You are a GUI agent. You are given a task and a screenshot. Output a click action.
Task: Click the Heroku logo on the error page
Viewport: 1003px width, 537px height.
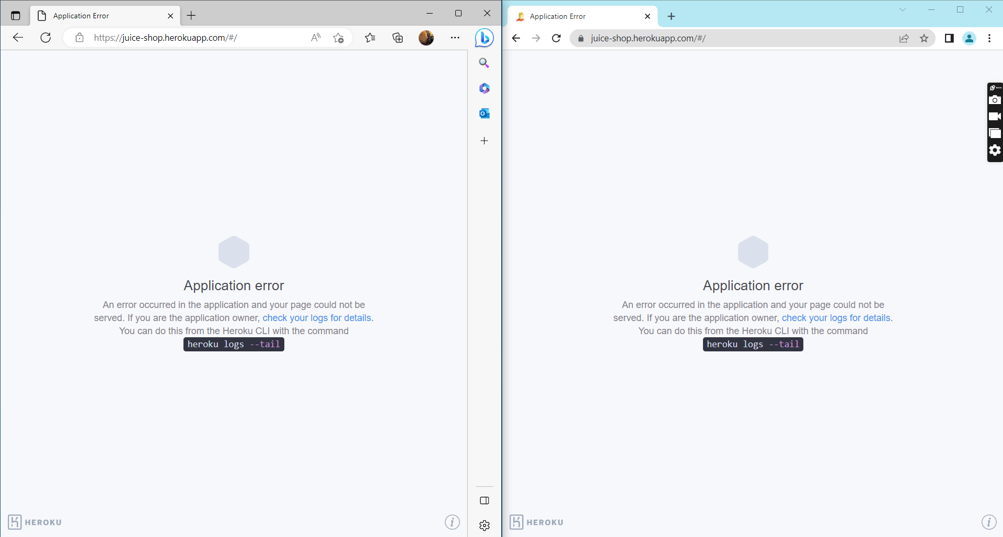pyautogui.click(x=34, y=522)
